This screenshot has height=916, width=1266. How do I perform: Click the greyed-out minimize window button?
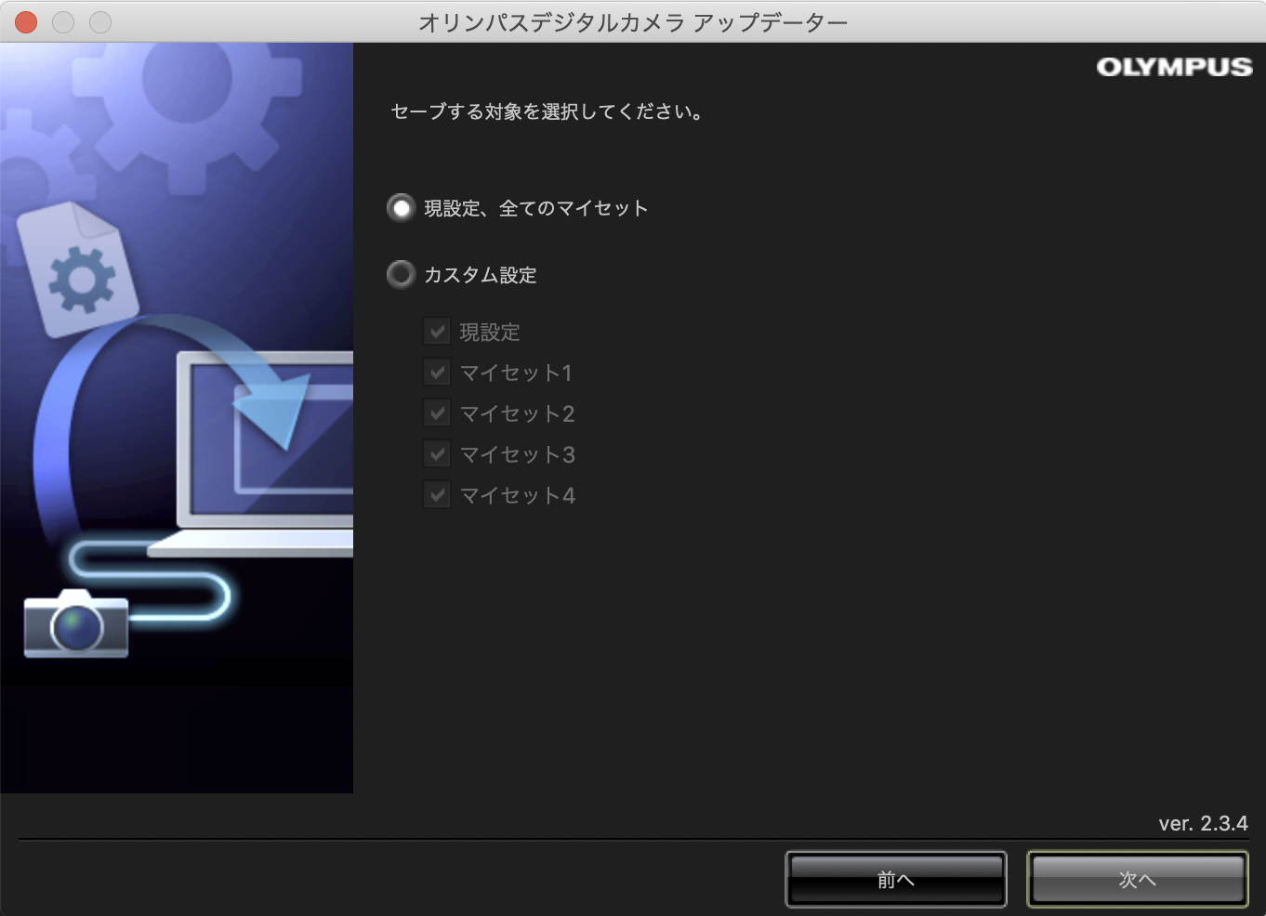pos(63,21)
